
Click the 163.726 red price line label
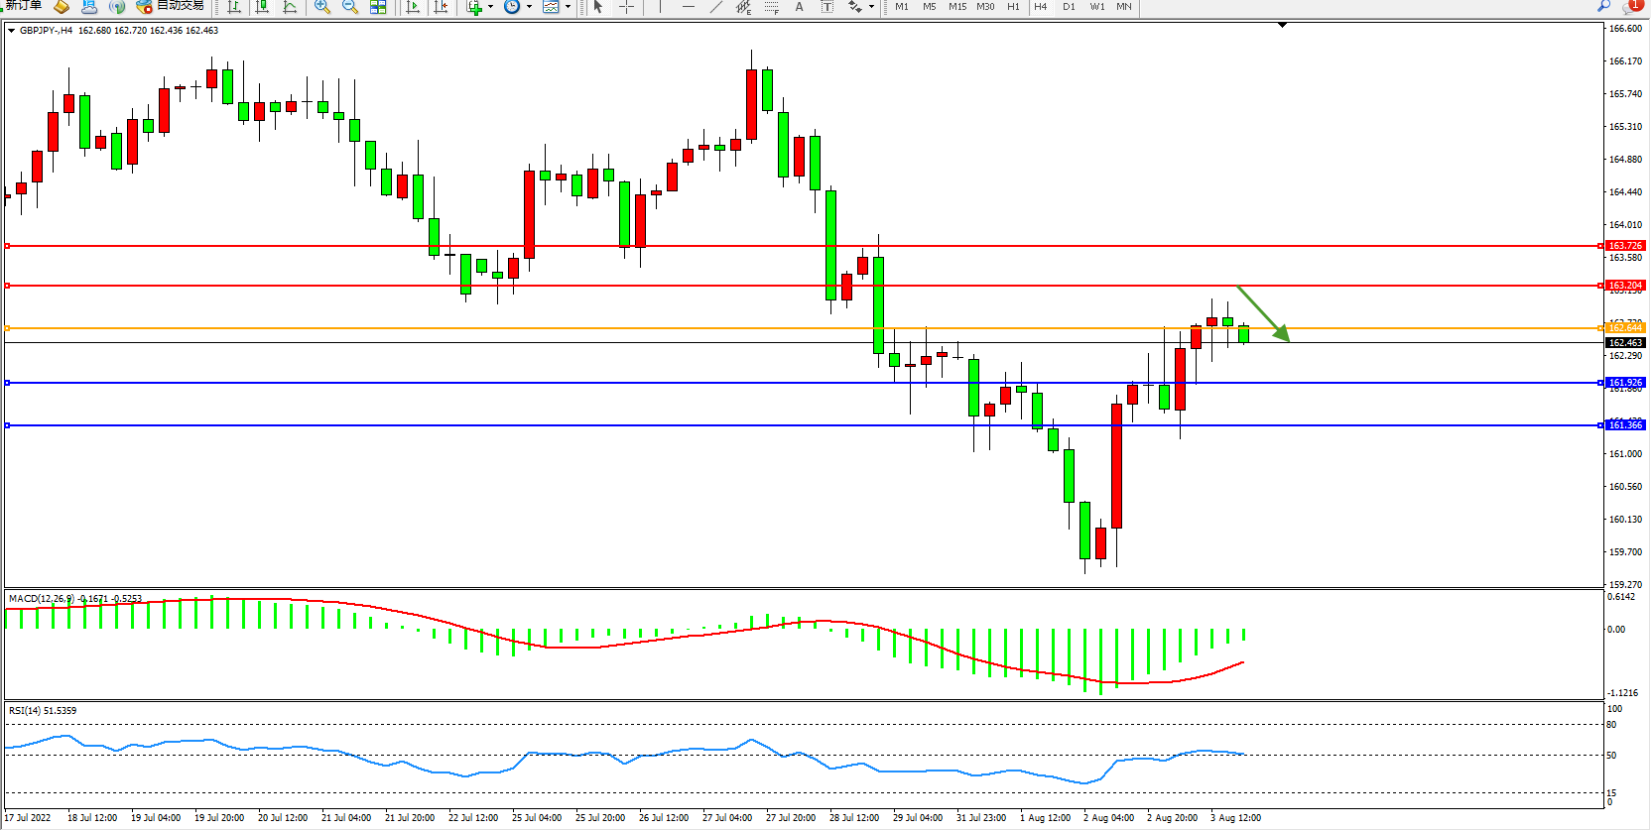[x=1625, y=246]
